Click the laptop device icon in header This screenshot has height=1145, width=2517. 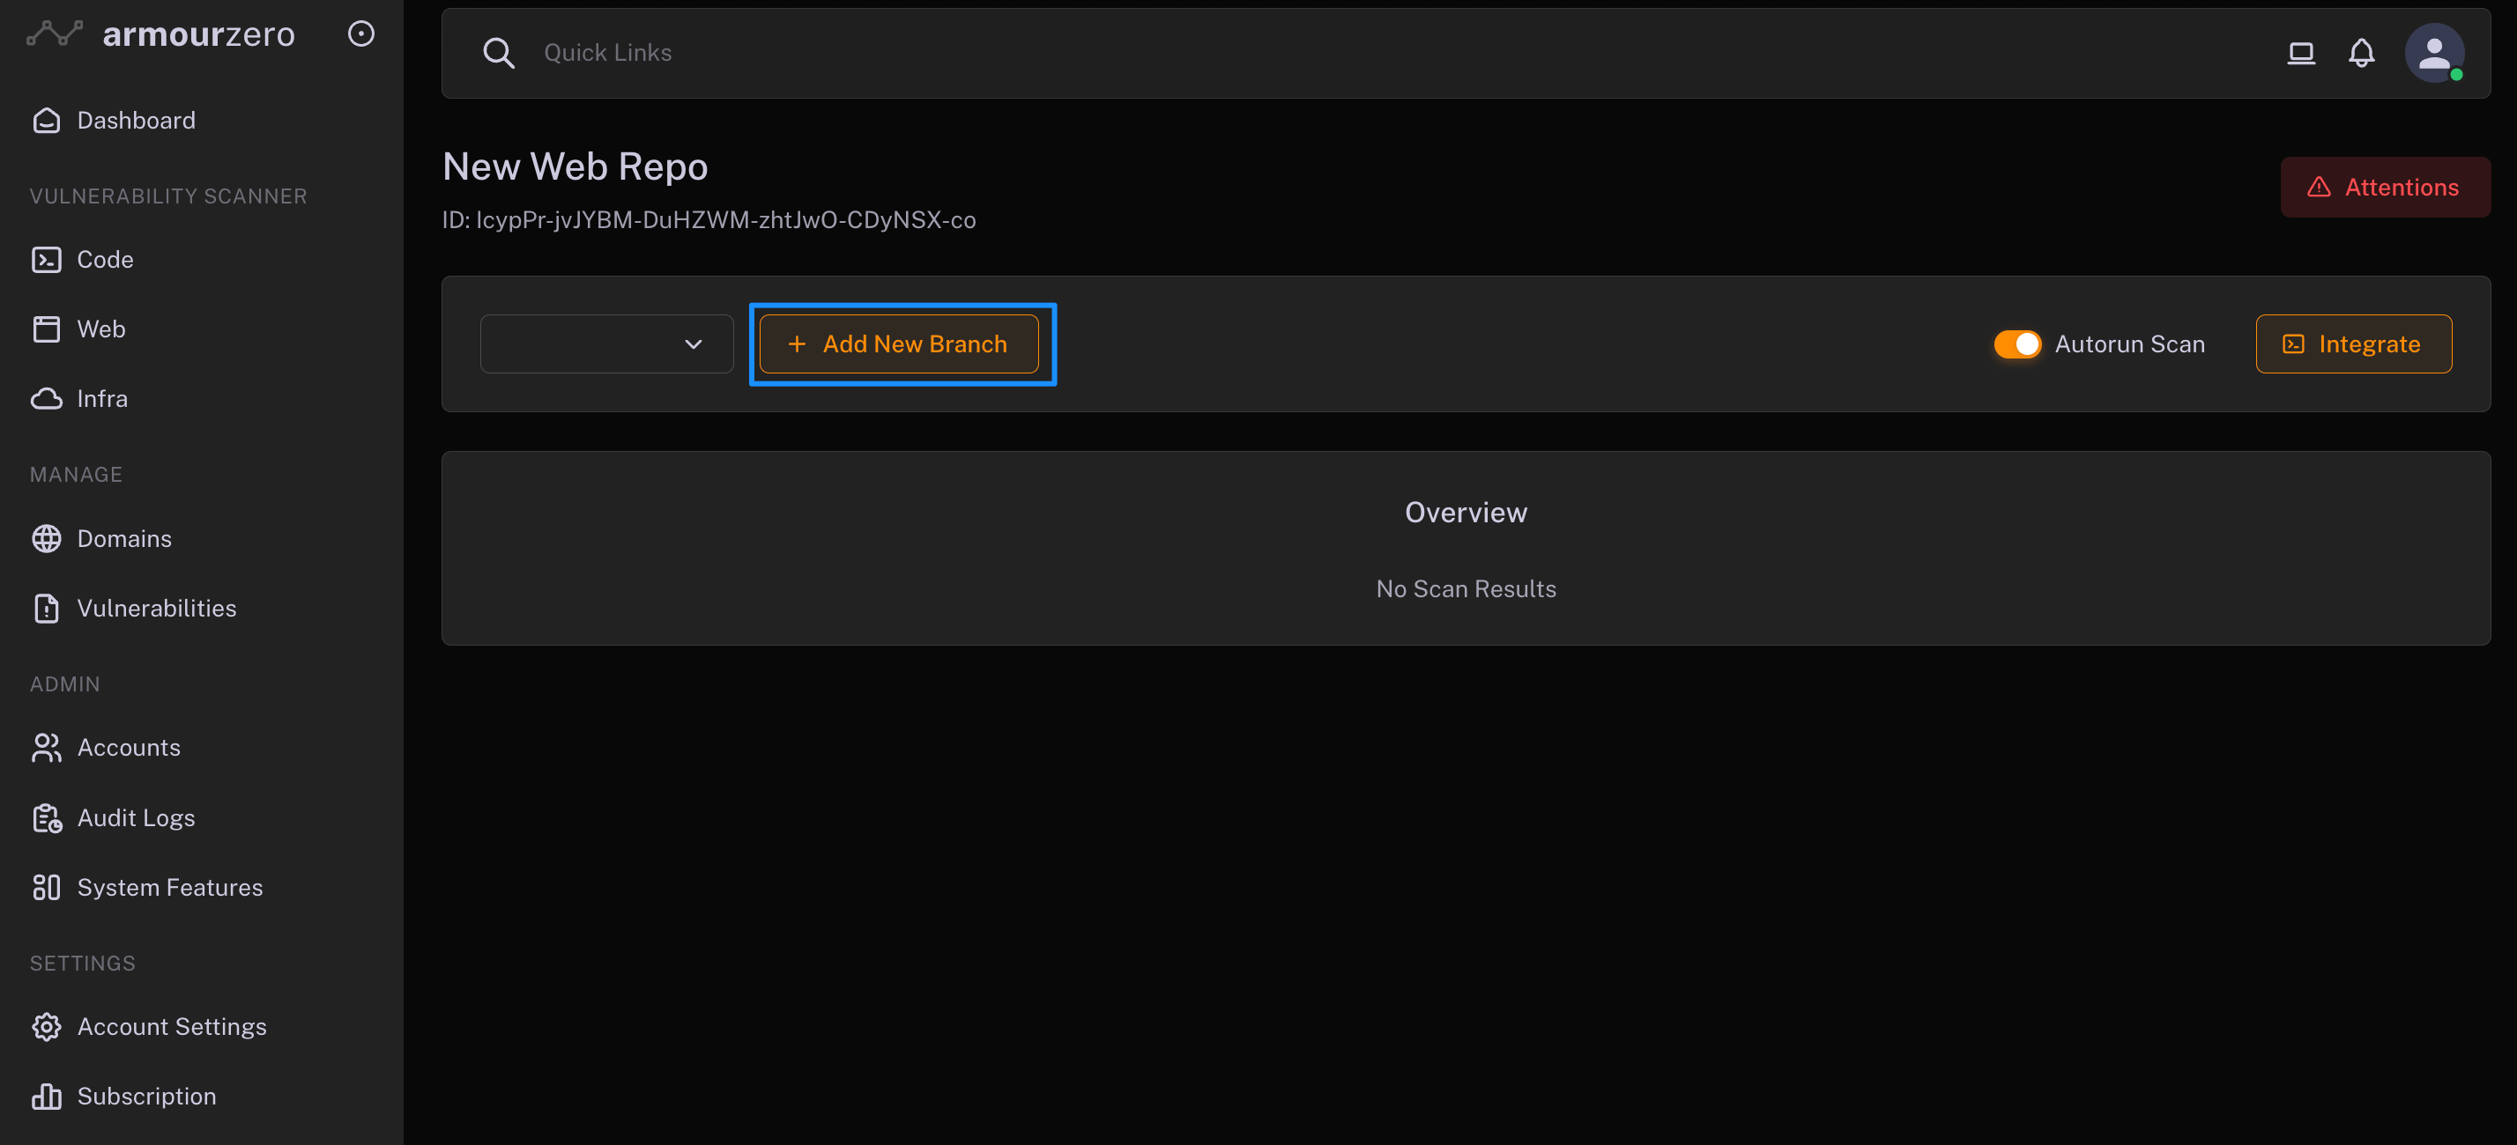pos(2300,53)
